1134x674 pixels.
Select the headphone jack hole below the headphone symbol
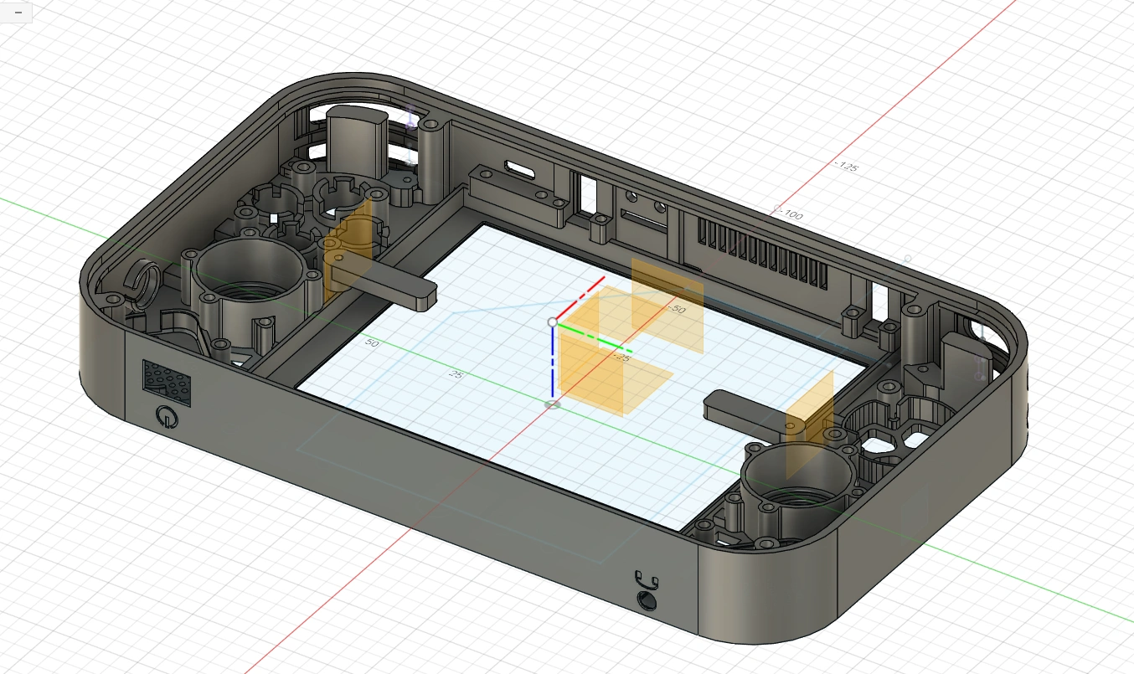coord(647,601)
